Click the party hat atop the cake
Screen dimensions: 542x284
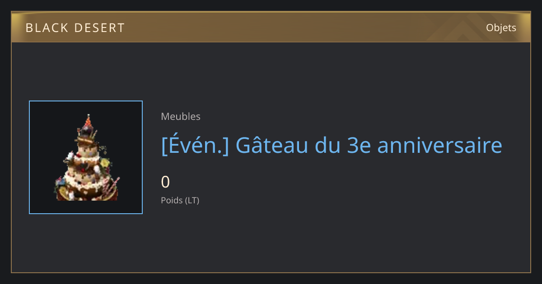(x=88, y=121)
